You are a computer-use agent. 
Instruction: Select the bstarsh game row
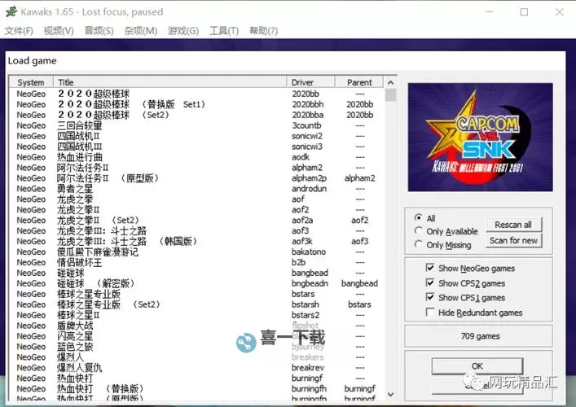coord(197,304)
